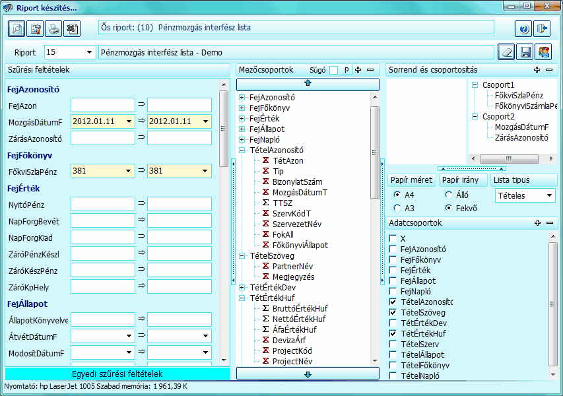
Task: Click minus icon in Adatcsoportok header
Action: tap(550, 223)
